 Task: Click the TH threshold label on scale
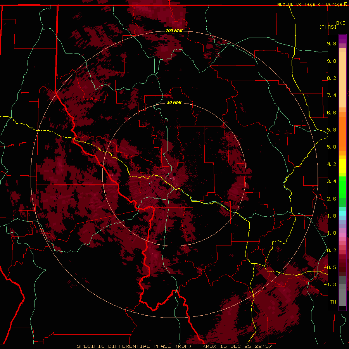click(333, 302)
